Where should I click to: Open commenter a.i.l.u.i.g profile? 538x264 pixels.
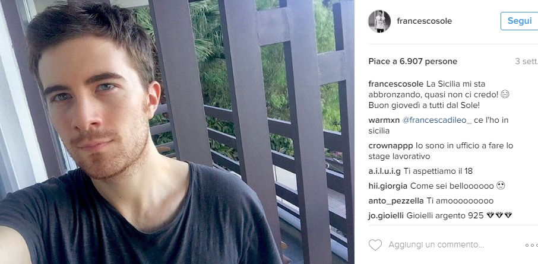click(x=385, y=171)
